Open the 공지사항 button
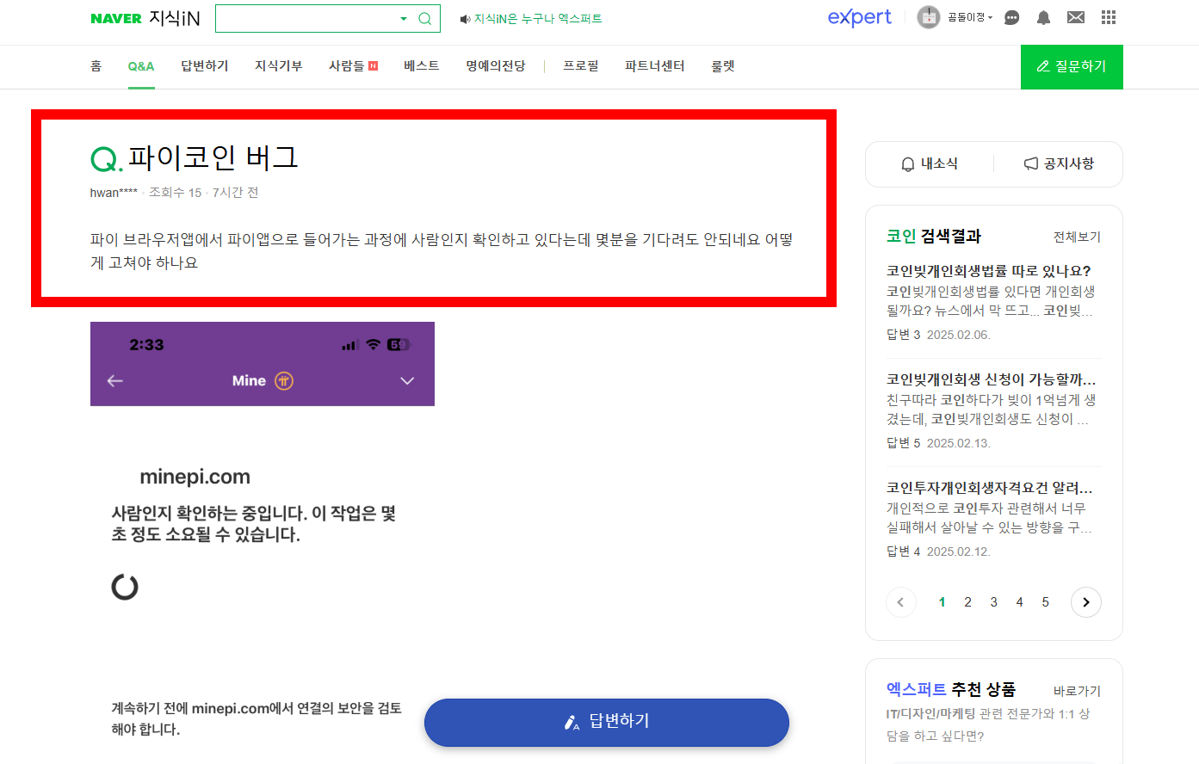Viewport: 1199px width, 764px height. 1059,163
